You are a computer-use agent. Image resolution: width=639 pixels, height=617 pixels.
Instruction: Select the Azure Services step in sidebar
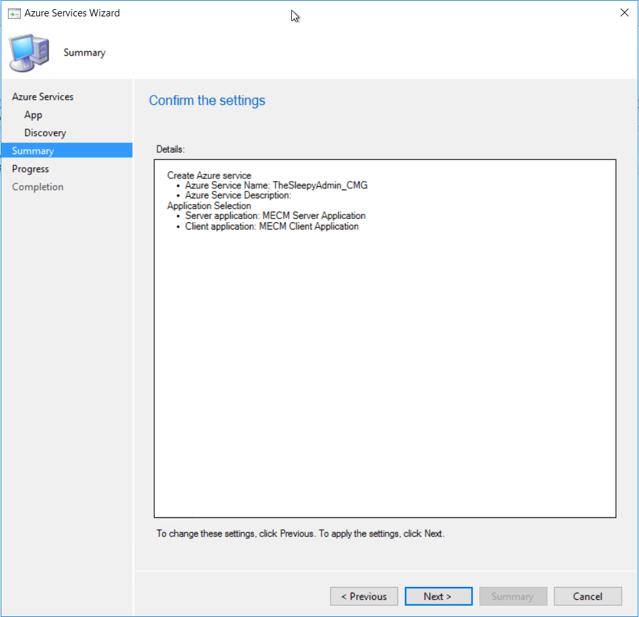[x=42, y=96]
